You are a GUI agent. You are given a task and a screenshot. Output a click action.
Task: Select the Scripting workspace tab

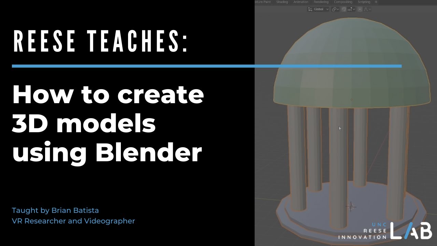coord(364,2)
